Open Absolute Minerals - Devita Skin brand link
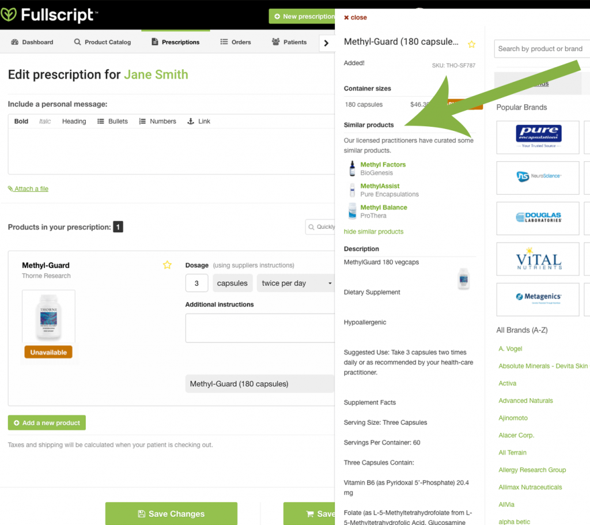Screen dimensions: 590x525 pyautogui.click(x=543, y=366)
